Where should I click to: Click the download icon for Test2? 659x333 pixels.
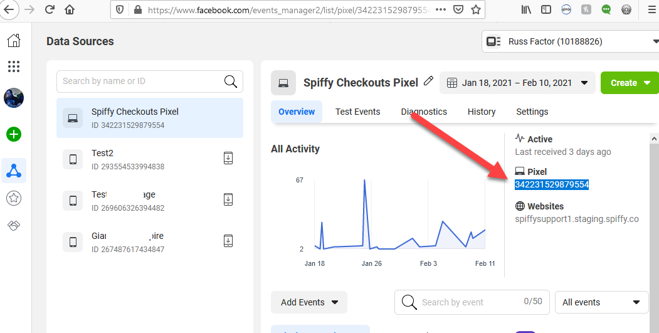pyautogui.click(x=228, y=158)
